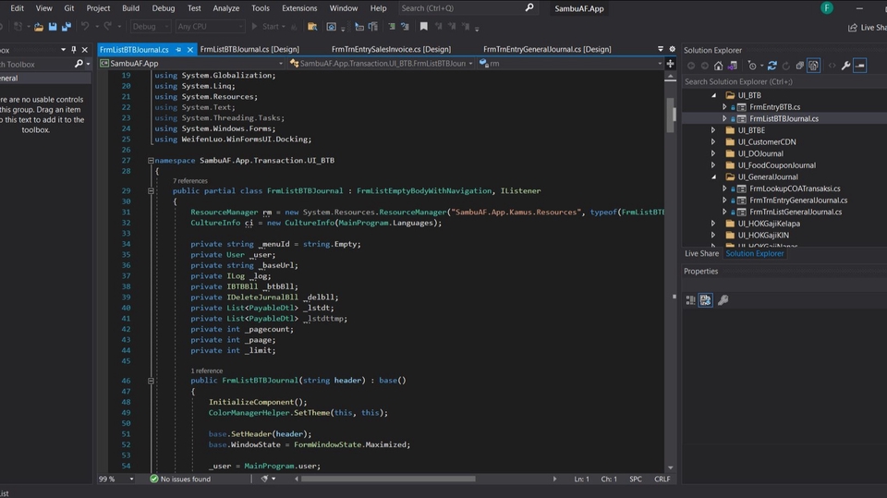Viewport: 887px width, 498px height.
Task: Click the Categorized icon in Properties panel
Action: pos(691,300)
